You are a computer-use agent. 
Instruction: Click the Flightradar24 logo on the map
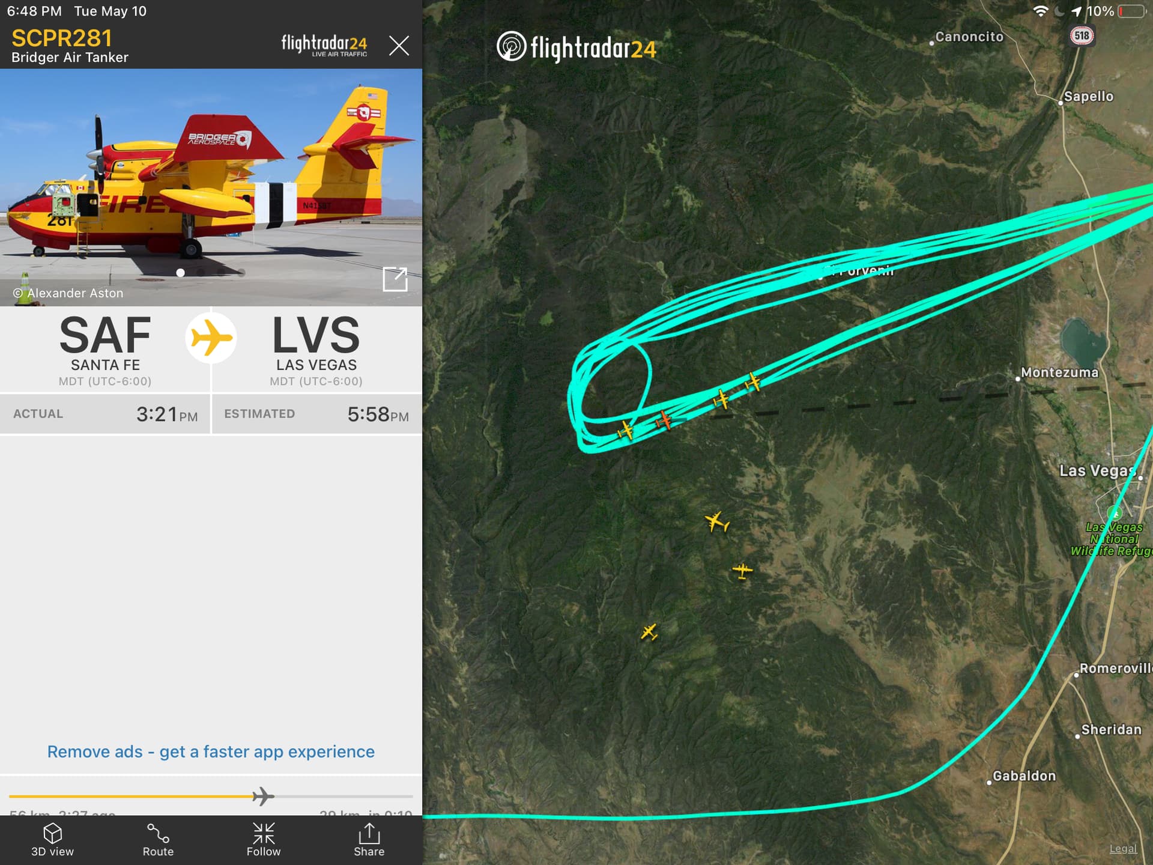pyautogui.click(x=576, y=47)
